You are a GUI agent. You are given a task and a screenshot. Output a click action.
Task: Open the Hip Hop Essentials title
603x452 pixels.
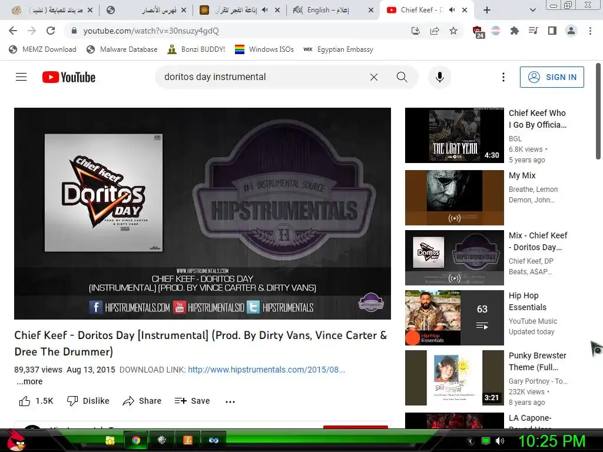coord(527,301)
